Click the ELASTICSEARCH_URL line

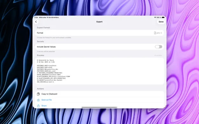coord(53,76)
